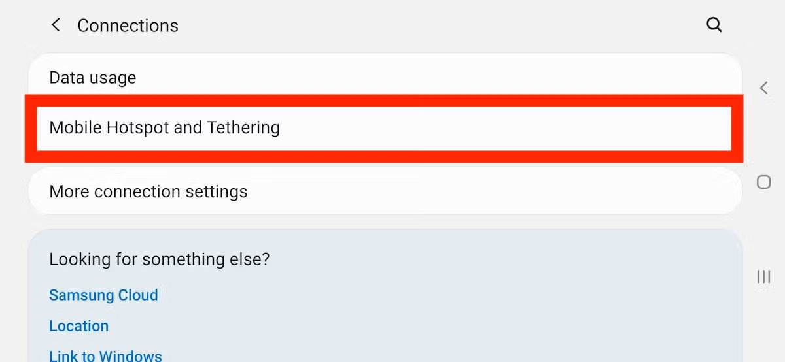Go back using the header back arrow
This screenshot has height=362, width=785.
click(x=56, y=25)
